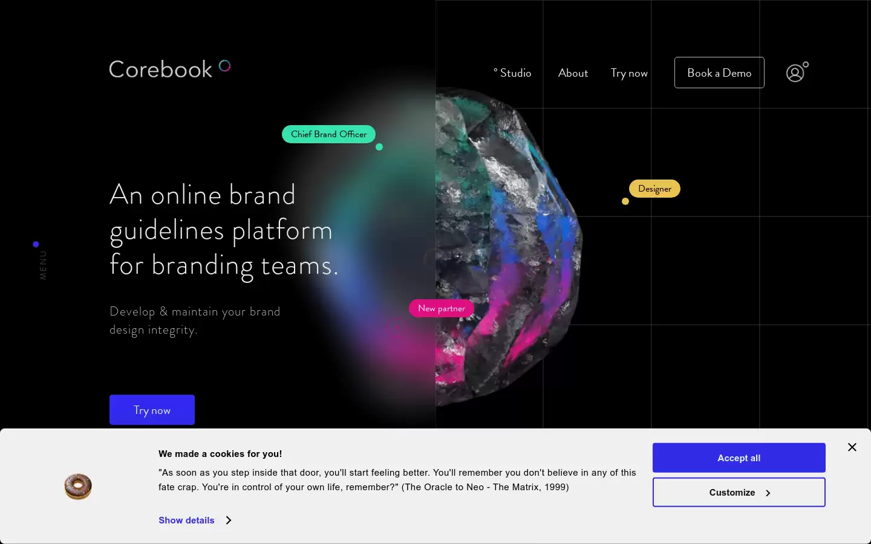Image resolution: width=871 pixels, height=544 pixels.
Task: Open the Customize cookie options
Action: [739, 493]
